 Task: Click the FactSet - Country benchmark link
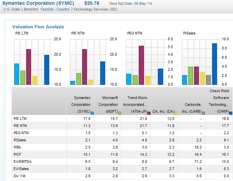[55, 9]
